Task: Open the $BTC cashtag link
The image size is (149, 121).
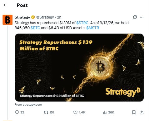Action: click(x=35, y=28)
